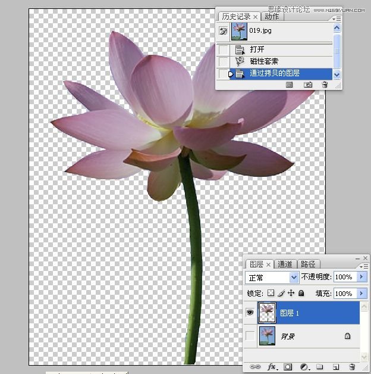Click History panel scroll up arrow

pos(337,28)
